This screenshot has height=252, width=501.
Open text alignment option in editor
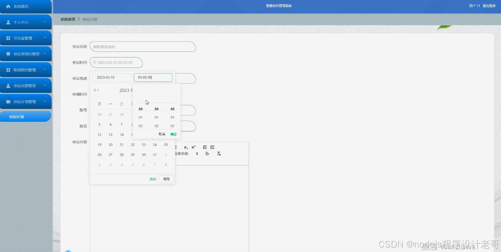tap(207, 154)
